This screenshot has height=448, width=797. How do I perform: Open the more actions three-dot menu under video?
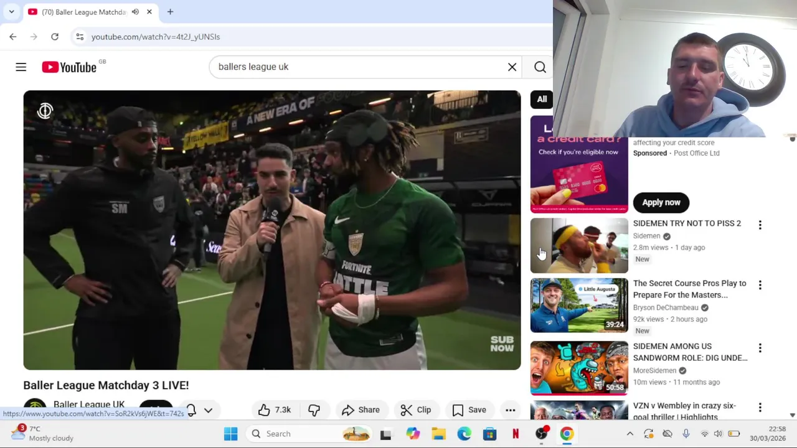coord(510,410)
